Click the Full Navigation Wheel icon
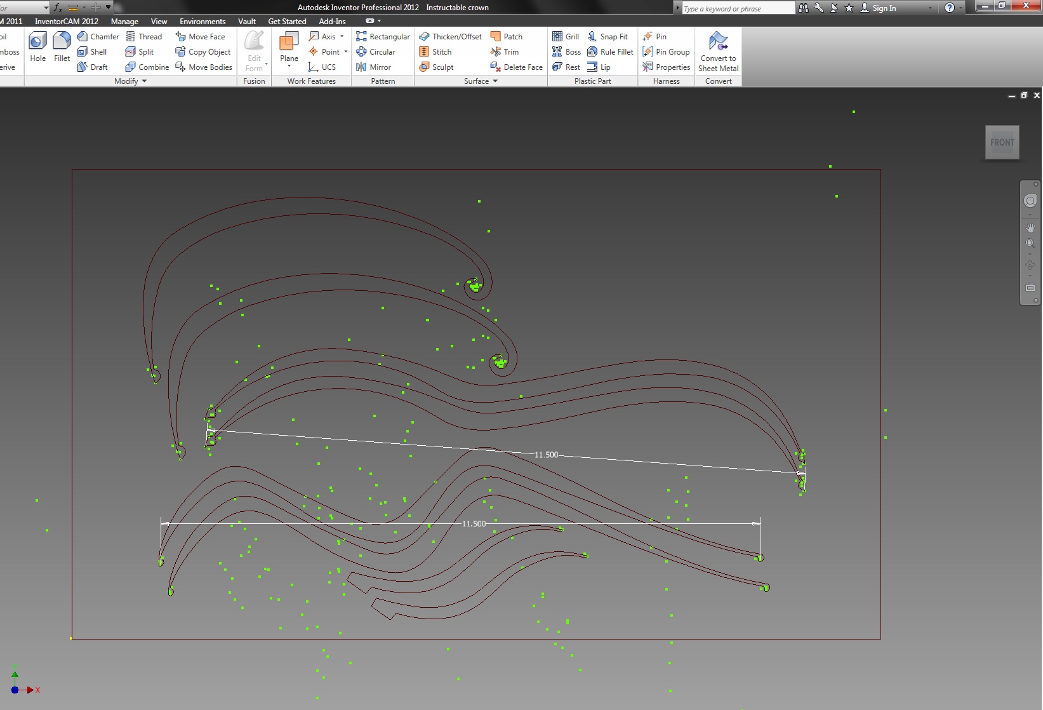The width and height of the screenshot is (1043, 710). 1030,201
